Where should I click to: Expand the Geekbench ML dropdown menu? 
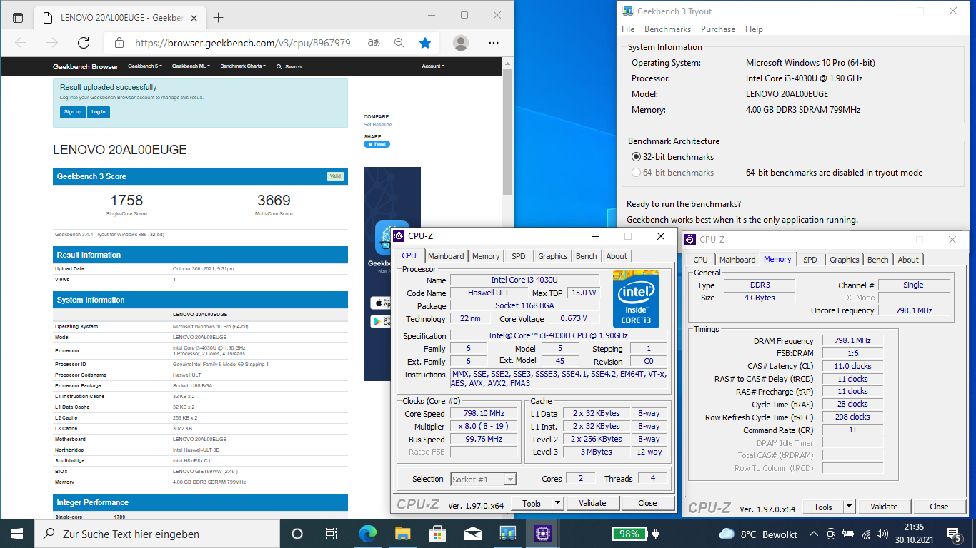click(x=191, y=66)
